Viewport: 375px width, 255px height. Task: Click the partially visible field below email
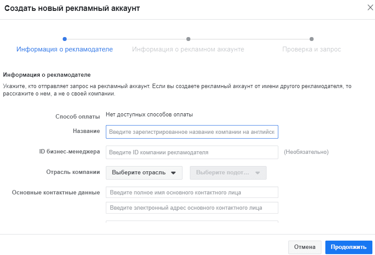[192, 222]
